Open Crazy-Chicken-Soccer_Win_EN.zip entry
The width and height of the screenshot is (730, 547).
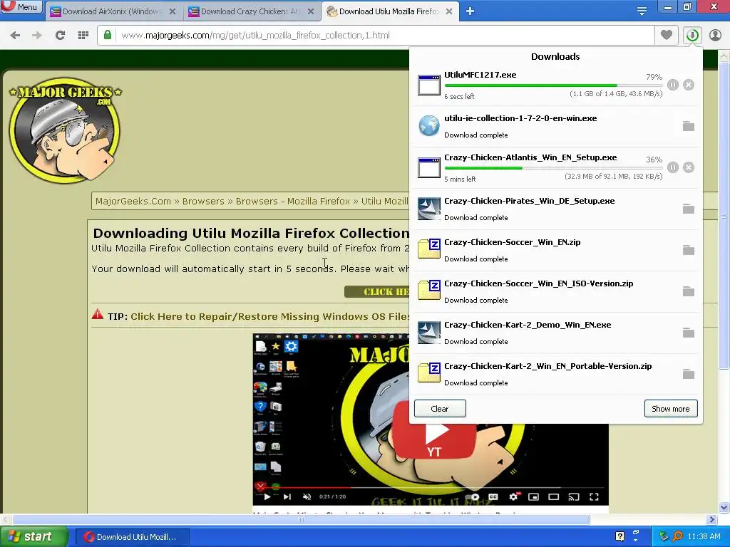point(512,242)
